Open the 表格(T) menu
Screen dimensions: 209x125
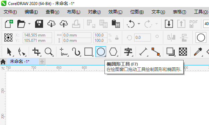tap(179, 12)
